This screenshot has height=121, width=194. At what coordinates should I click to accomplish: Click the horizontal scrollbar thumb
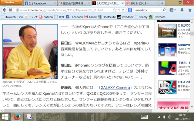click(78, 111)
